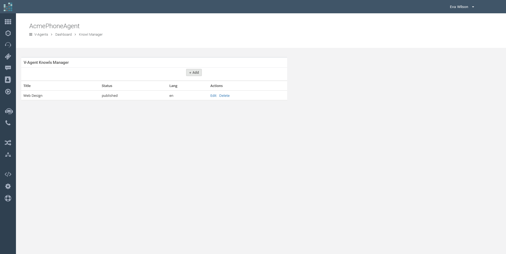Open the shuffle routing icon in sidebar
This screenshot has width=506, height=254.
coord(8,143)
